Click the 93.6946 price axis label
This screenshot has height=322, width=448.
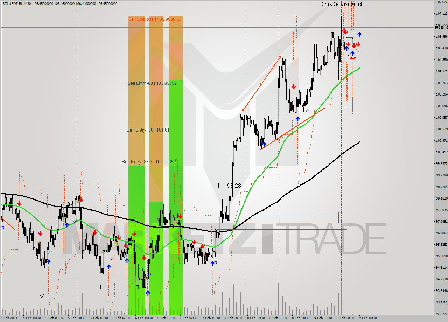coord(442,291)
